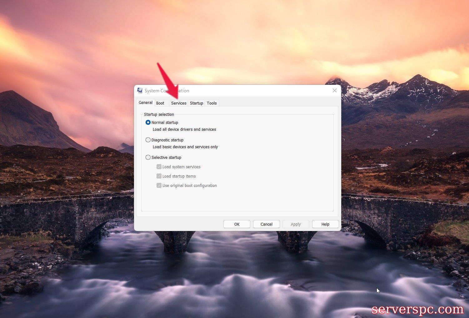Image resolution: width=469 pixels, height=318 pixels.
Task: Click the "Load basic devices and services only" text
Action: pos(185,147)
